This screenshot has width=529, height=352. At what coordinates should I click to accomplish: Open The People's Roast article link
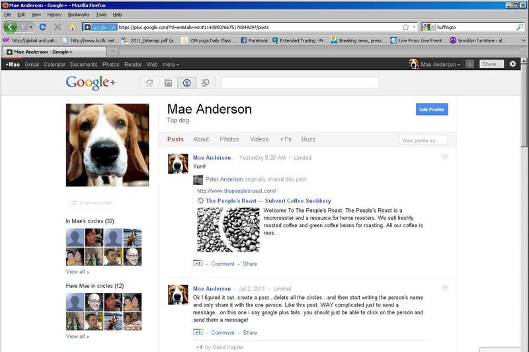tap(268, 201)
